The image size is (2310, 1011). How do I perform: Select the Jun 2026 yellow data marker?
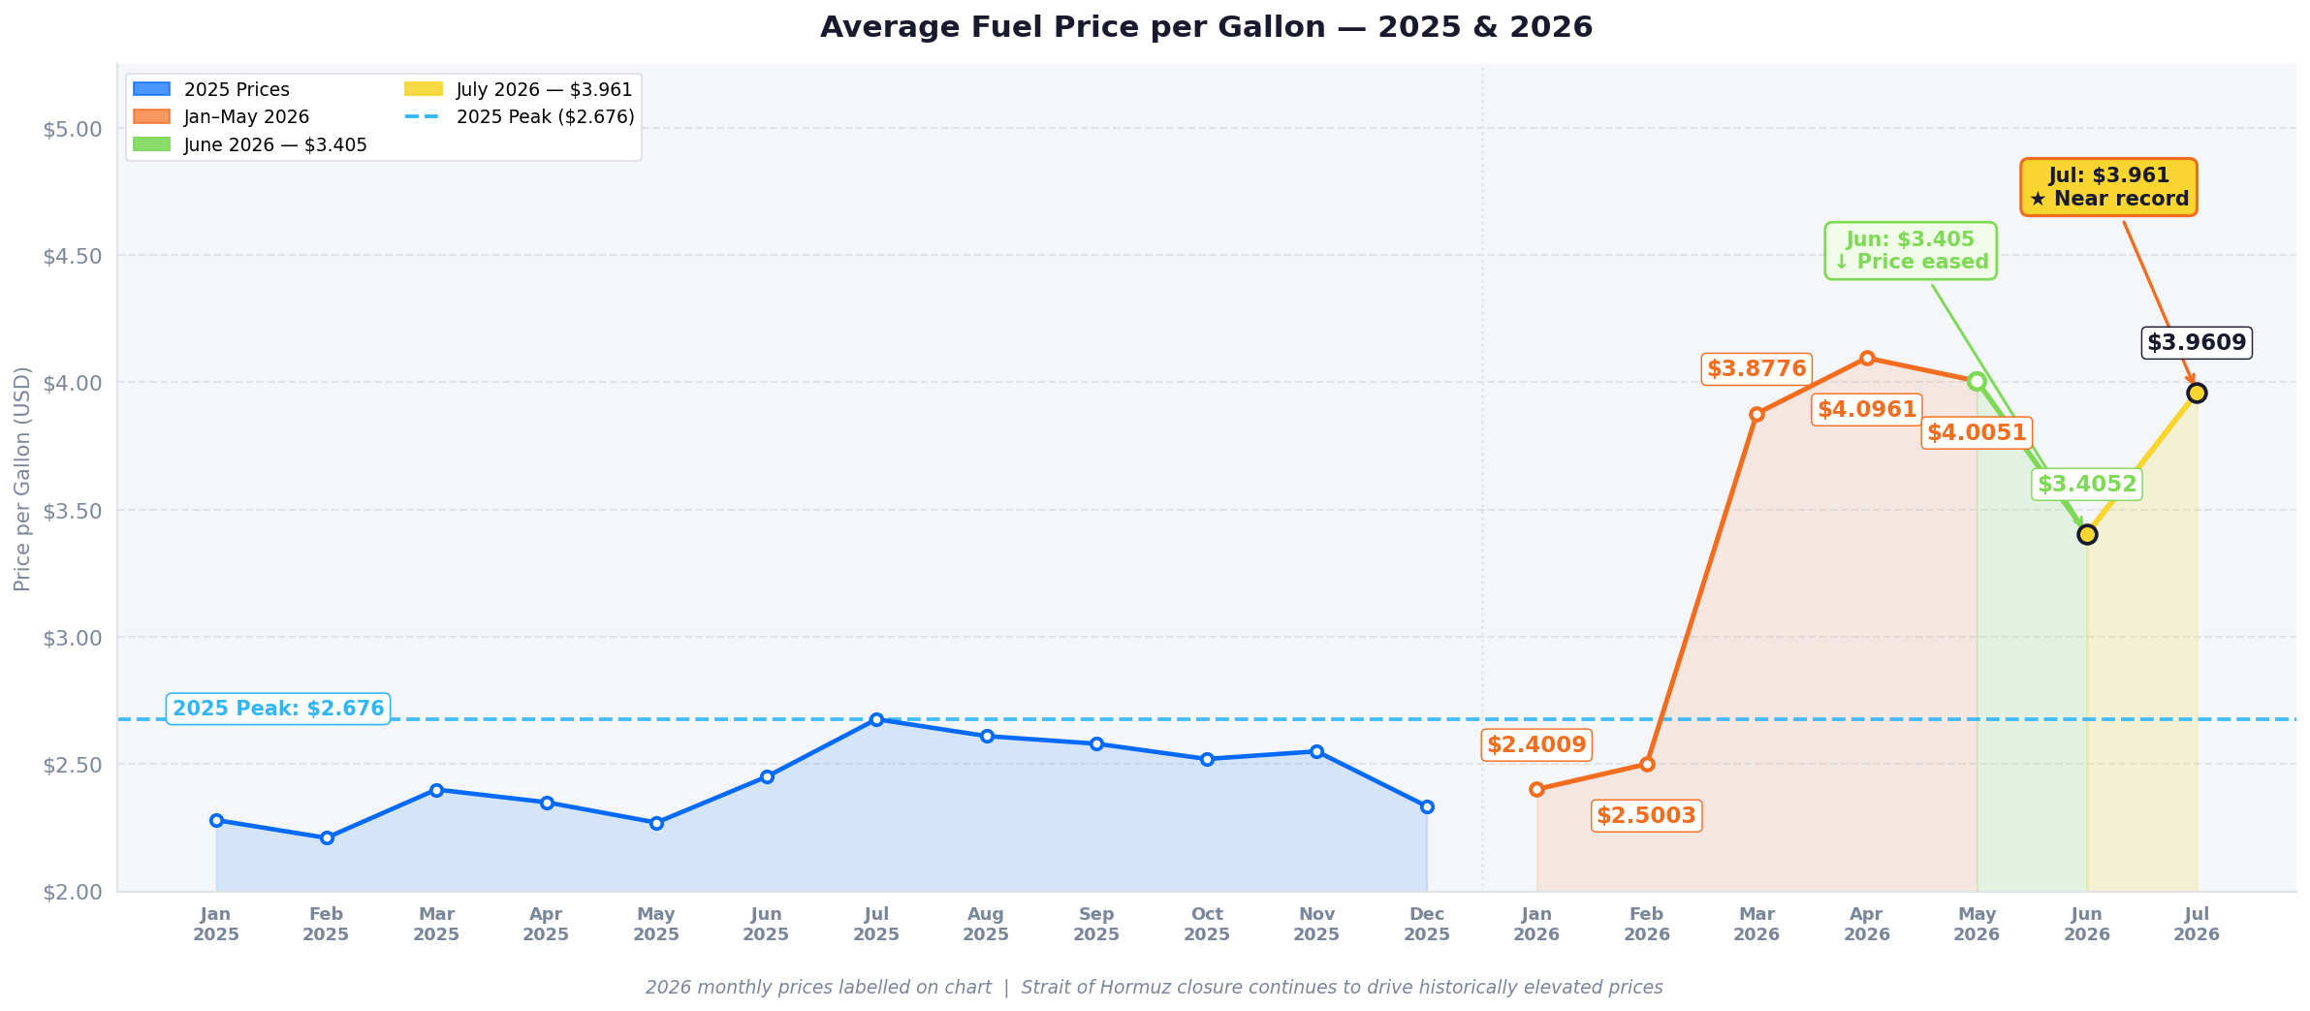[x=2087, y=534]
